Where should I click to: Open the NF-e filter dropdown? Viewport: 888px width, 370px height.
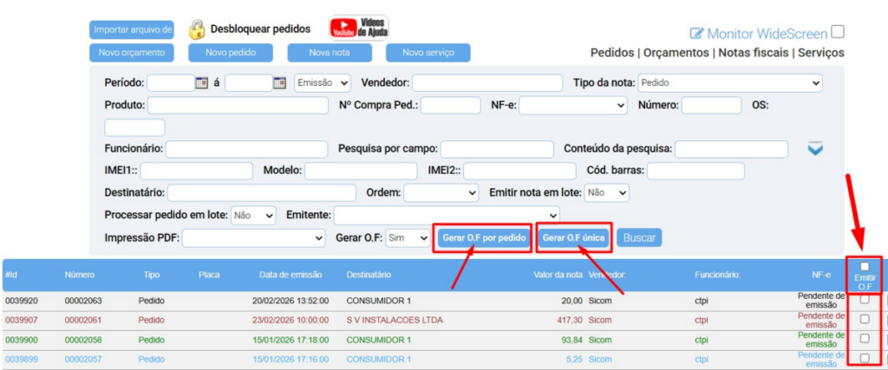pos(573,105)
